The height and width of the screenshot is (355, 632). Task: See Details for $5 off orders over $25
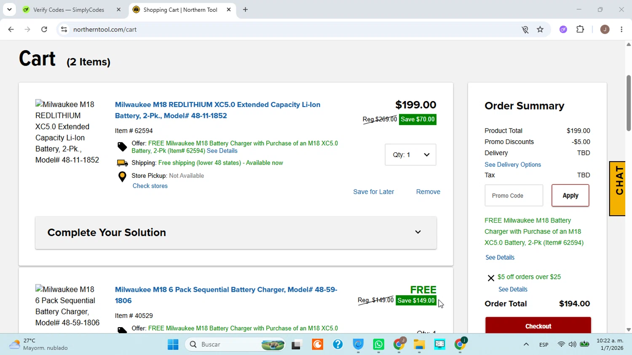point(513,289)
